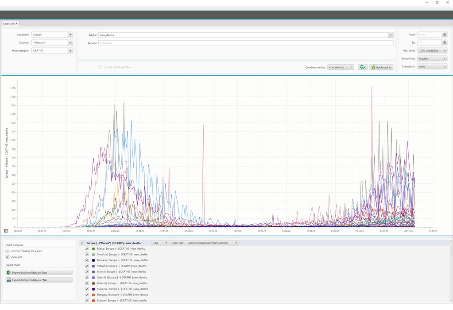Switch to the Metric (0) tab
The image size is (453, 310).
pos(10,23)
